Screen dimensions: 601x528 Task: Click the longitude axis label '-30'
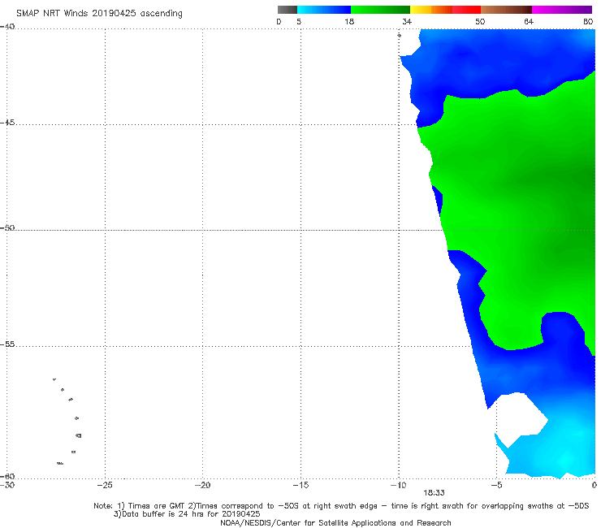point(7,485)
